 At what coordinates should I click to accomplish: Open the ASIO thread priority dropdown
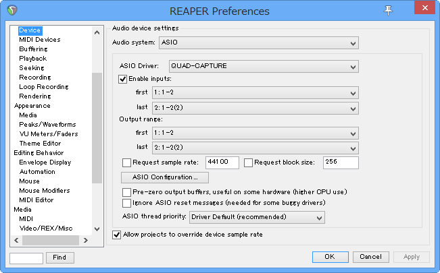[x=257, y=217]
